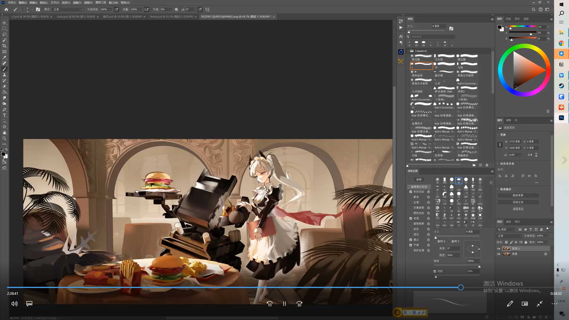Screen dimensions: 569x320
Task: Click the 删除背景 quick action button
Action: point(518,196)
